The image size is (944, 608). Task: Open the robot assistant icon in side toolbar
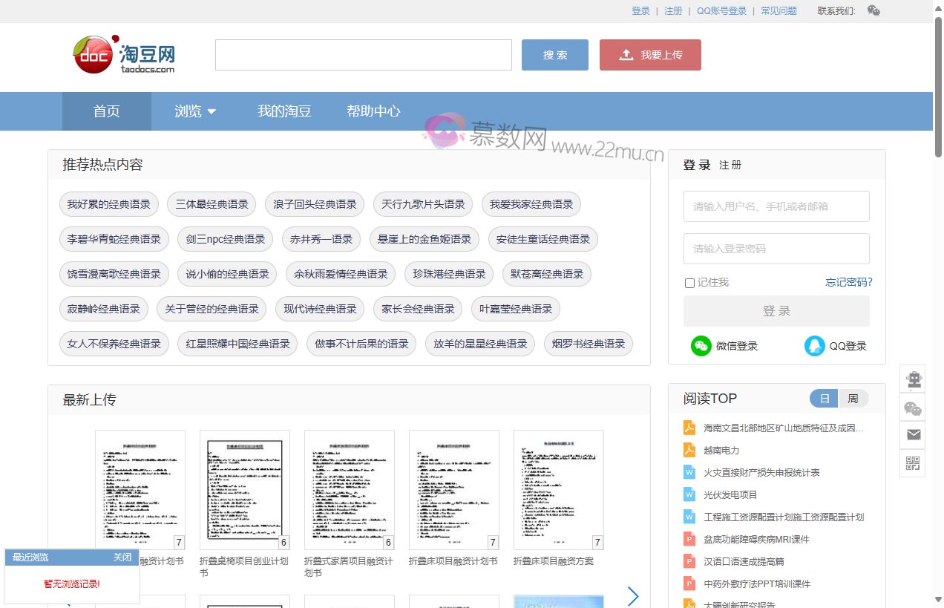point(914,380)
